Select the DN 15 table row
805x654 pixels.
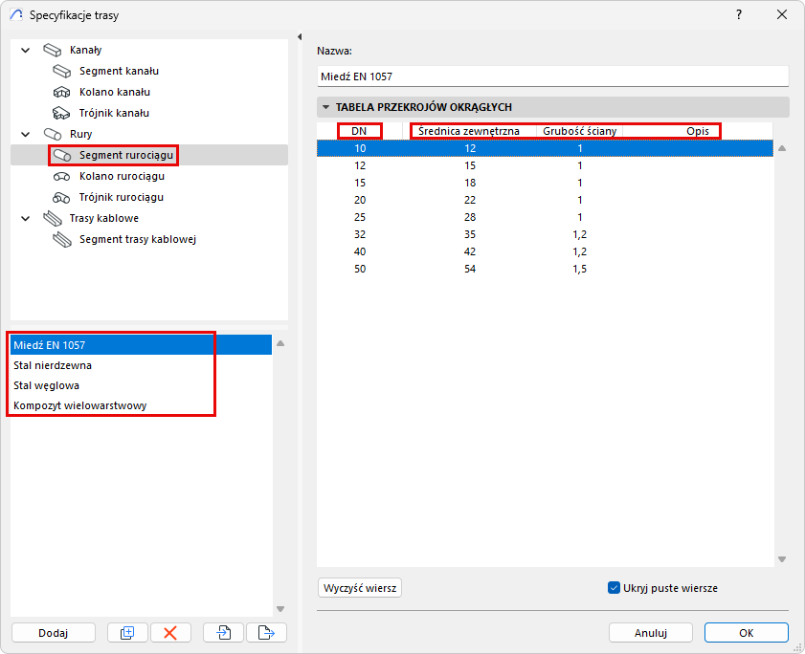tap(545, 183)
